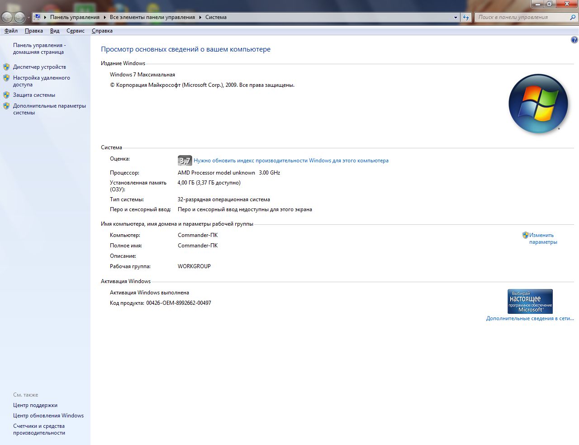Click 'Все элементы панели управления' breadcrumb

tap(152, 17)
